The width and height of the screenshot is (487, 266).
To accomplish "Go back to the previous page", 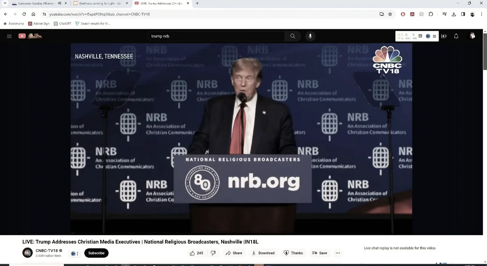I will point(6,14).
